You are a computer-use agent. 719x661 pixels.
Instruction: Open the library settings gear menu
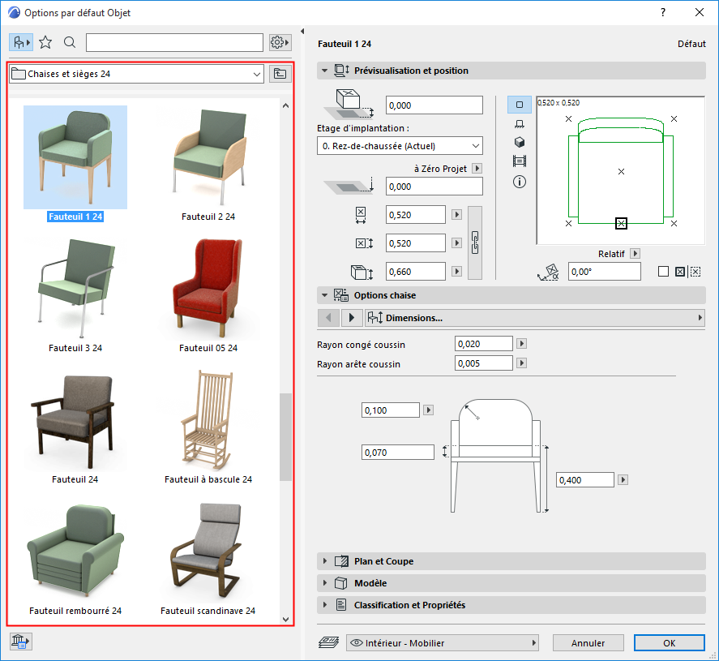pos(279,42)
